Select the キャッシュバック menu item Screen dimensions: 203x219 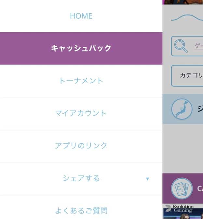(x=81, y=48)
